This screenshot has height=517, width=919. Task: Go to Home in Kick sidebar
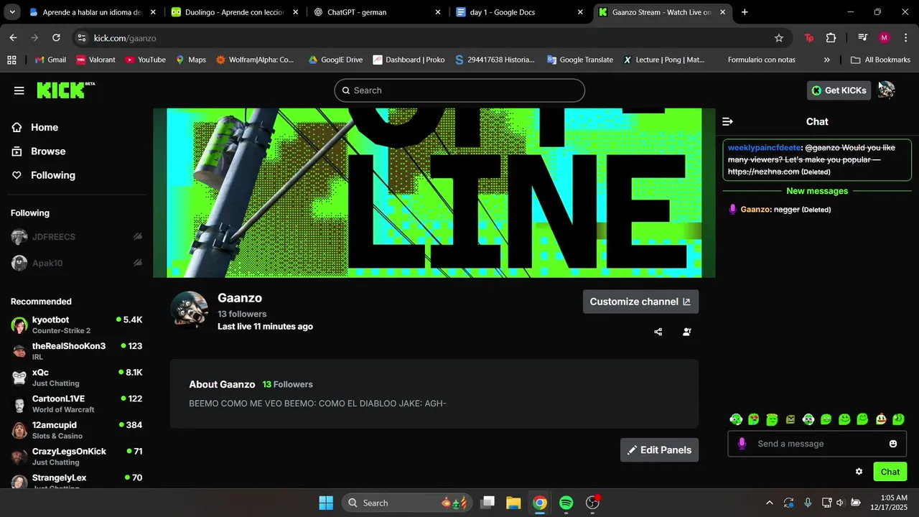click(34, 127)
